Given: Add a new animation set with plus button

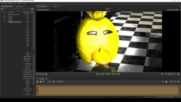Looking at the screenshot, I should [2, 9].
